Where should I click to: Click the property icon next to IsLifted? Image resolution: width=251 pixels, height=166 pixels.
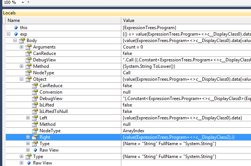[35, 105]
